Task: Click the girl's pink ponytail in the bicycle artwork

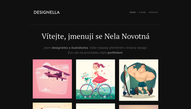Action: tap(102, 66)
